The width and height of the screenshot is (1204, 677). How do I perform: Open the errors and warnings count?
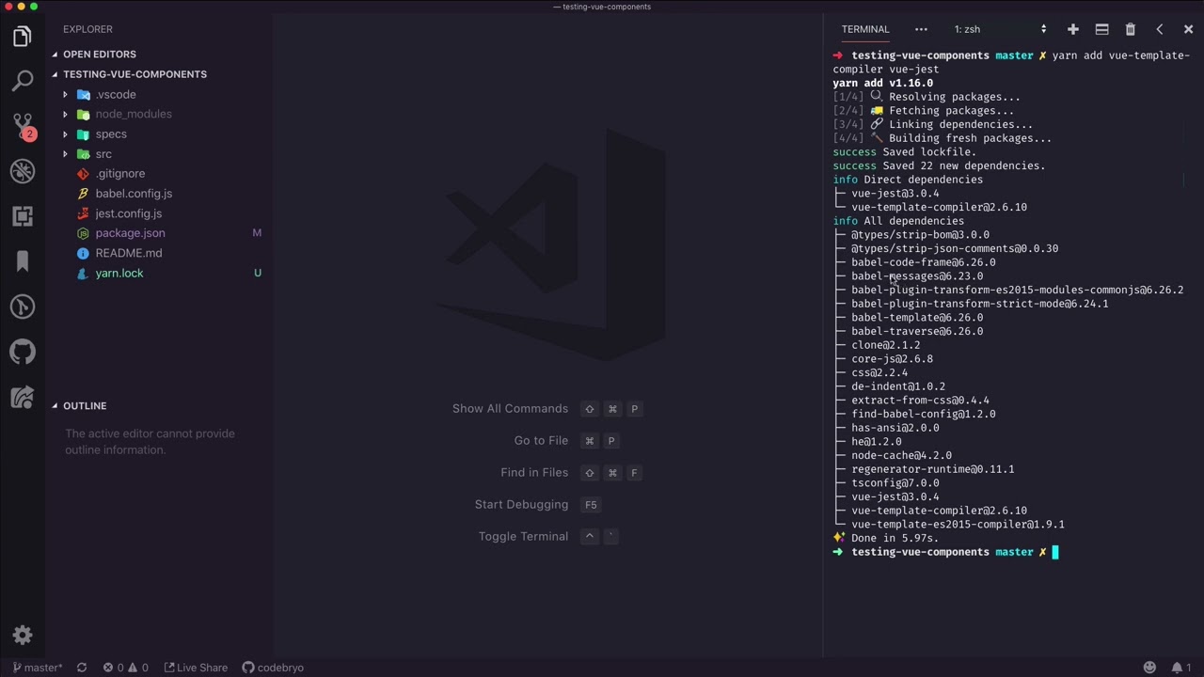click(x=125, y=668)
